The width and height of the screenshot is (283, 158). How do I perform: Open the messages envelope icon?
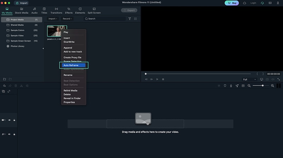pos(270,3)
